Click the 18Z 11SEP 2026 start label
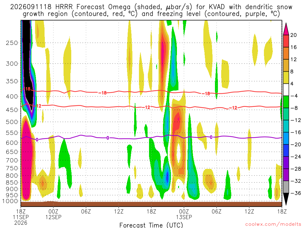Viewport: 304px width, 228px height. pos(21,217)
